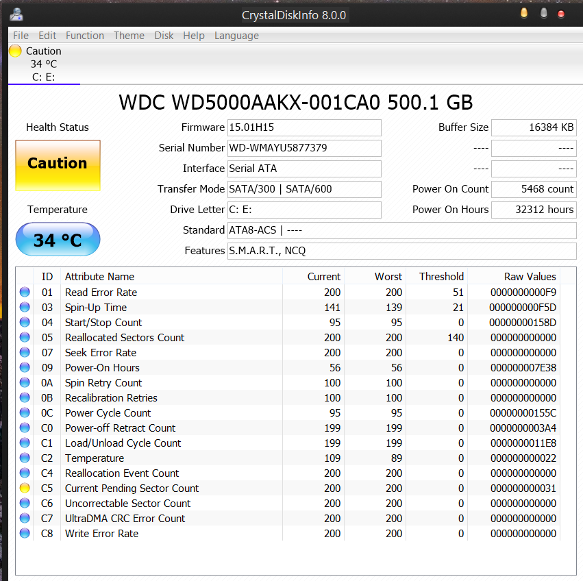The image size is (583, 581).
Task: Click the yellow Caution disk indicator icon
Action: [x=15, y=51]
